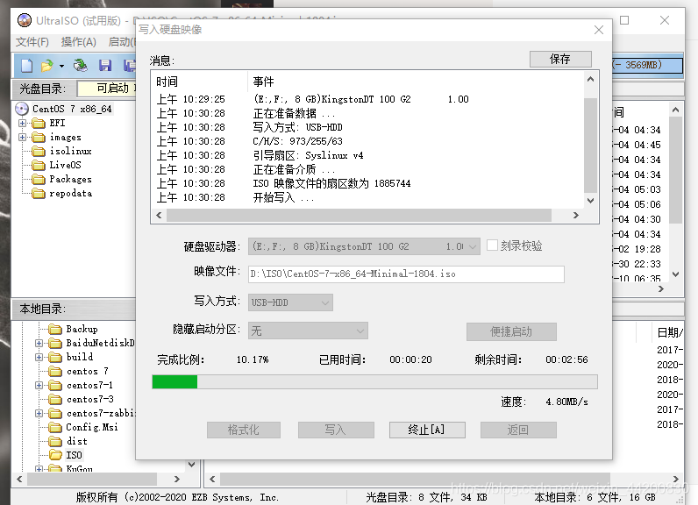Image resolution: width=698 pixels, height=505 pixels.
Task: Open the 隐藏启动分区 dropdown
Action: point(308,331)
